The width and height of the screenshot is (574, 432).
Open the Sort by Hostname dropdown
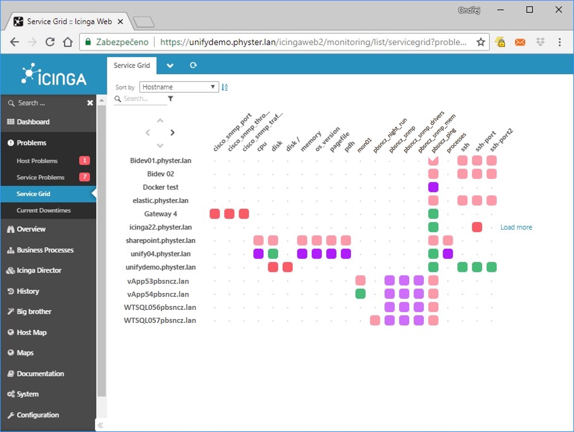pos(179,87)
